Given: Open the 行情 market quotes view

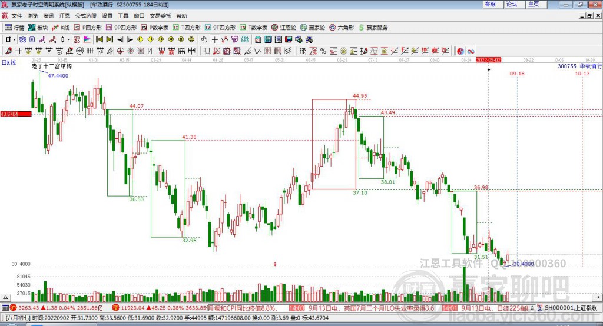Looking at the screenshot, I should [15, 28].
